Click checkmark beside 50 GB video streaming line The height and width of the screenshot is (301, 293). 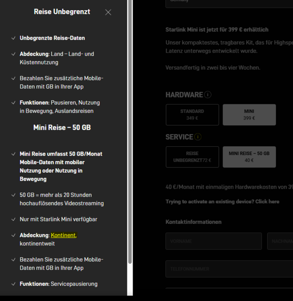14,195
